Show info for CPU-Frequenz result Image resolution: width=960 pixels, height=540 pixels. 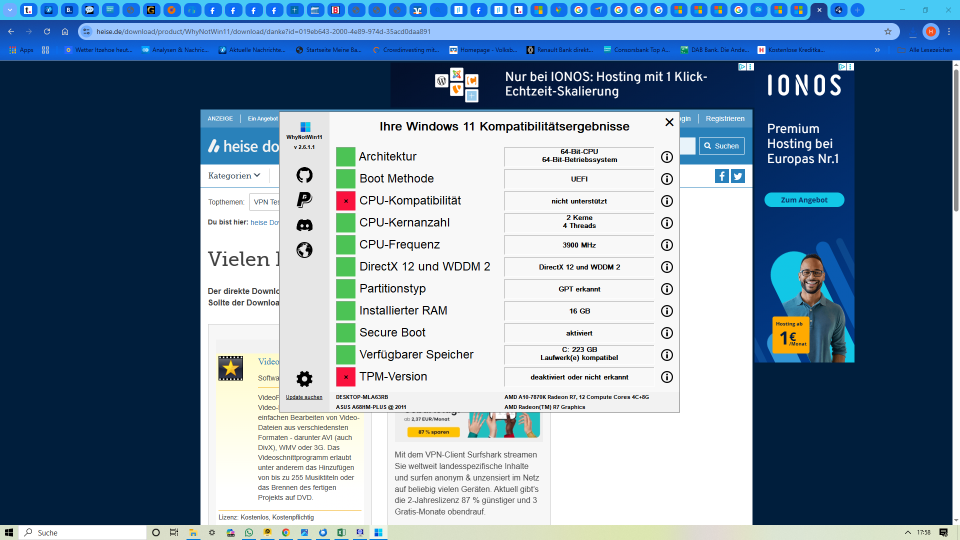click(666, 245)
